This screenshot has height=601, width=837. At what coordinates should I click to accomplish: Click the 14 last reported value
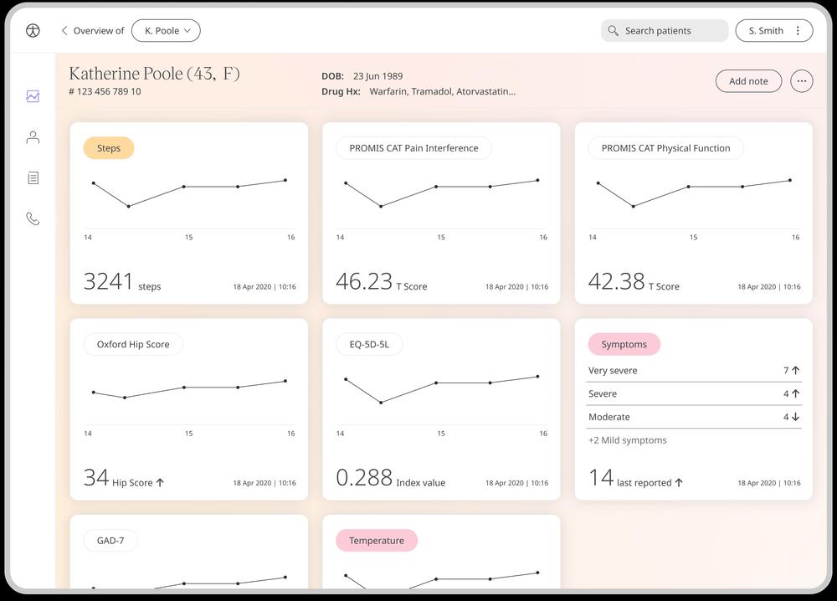[x=630, y=478]
